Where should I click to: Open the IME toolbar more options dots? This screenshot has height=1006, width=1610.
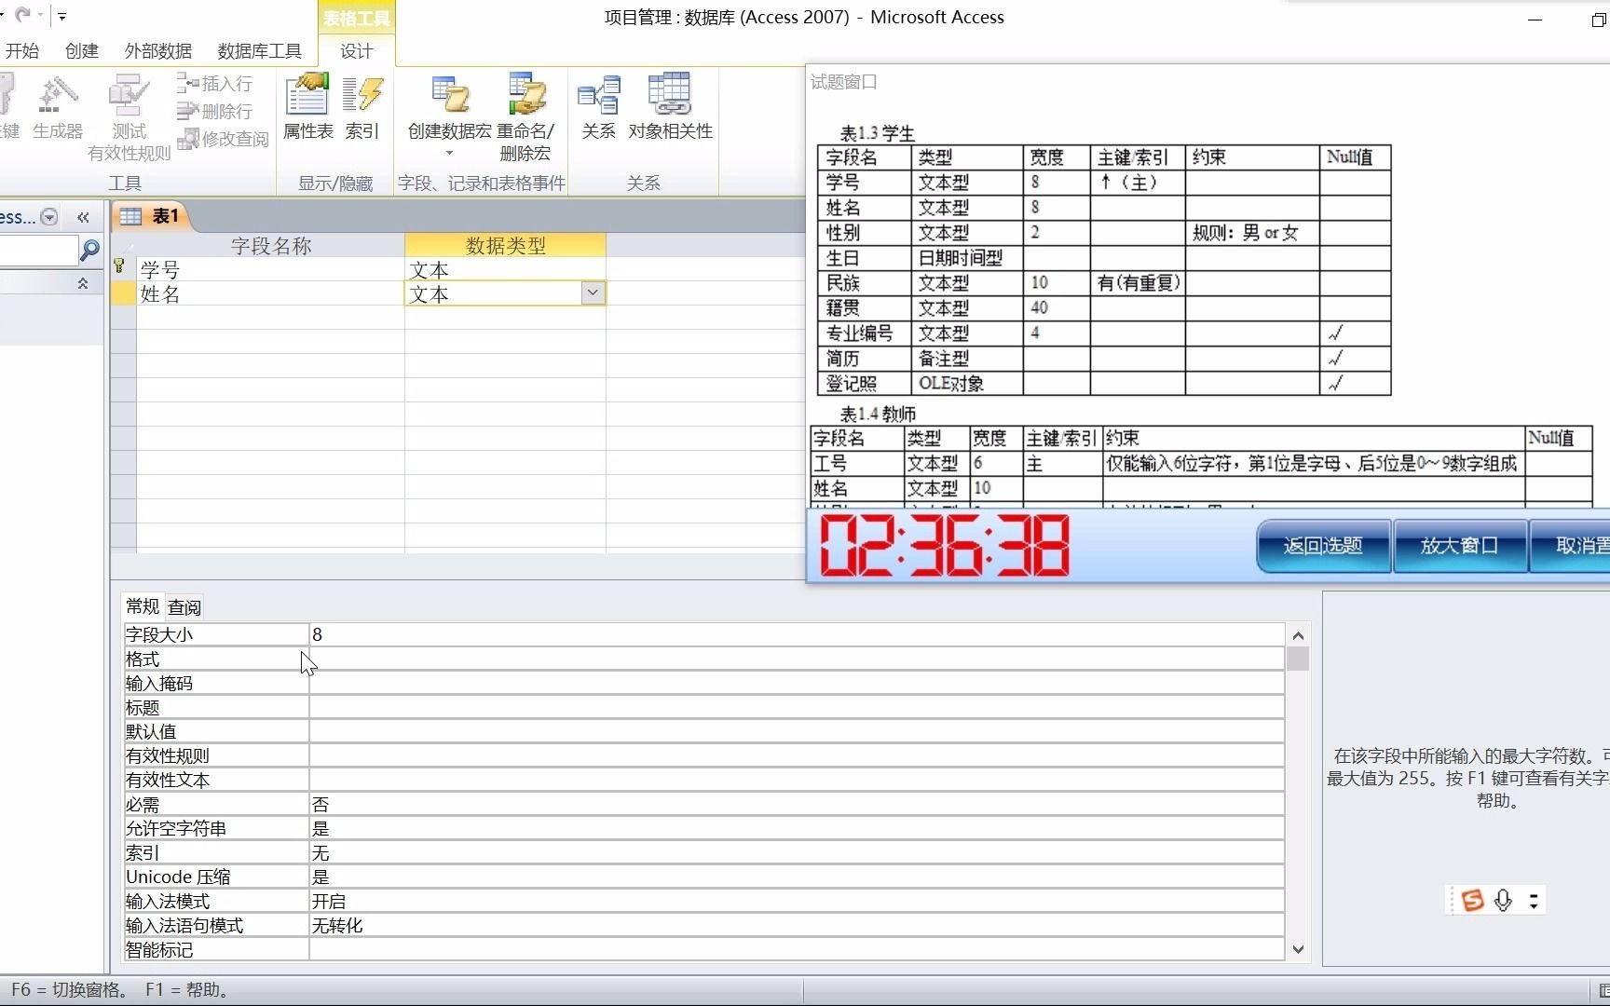tap(1534, 900)
